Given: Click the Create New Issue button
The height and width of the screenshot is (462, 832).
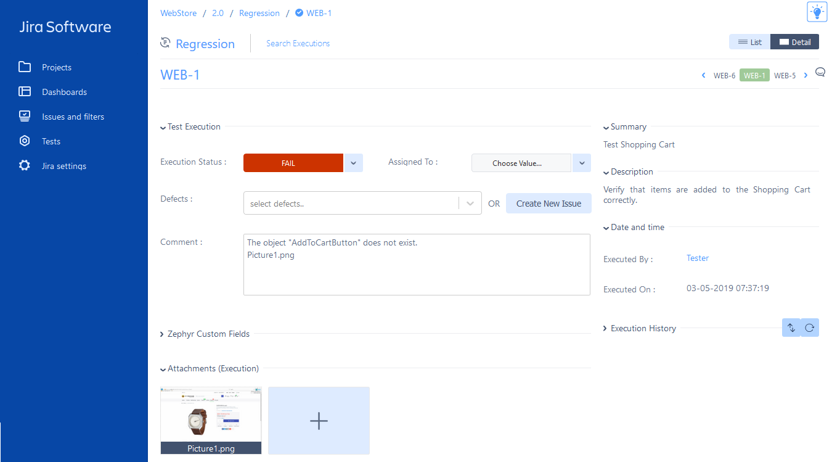Looking at the screenshot, I should pos(549,203).
